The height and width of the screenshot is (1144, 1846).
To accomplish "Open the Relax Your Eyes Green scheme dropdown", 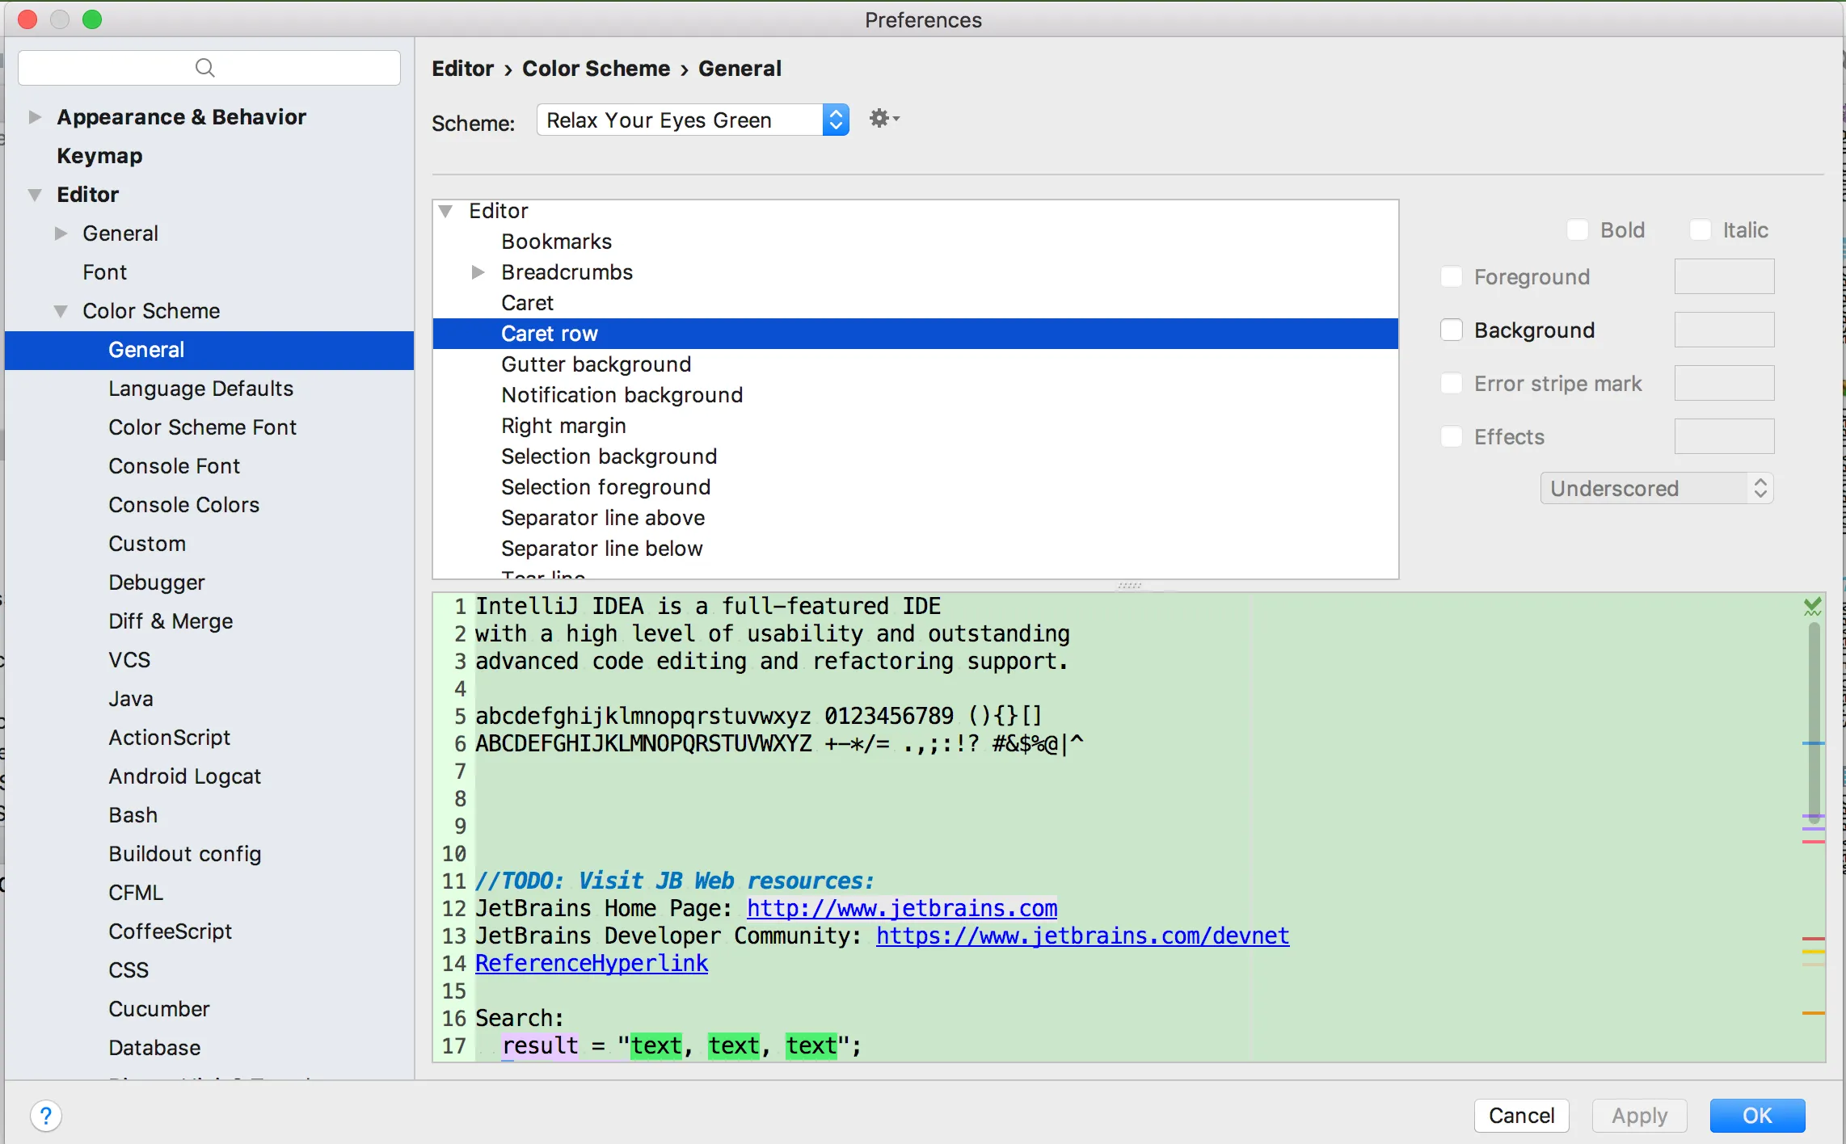I will (x=693, y=120).
